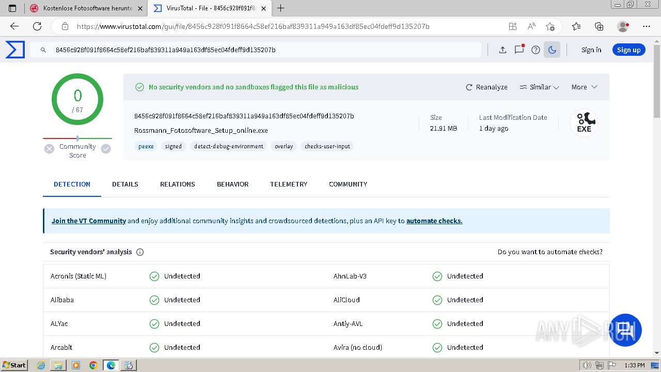Open the RELATIONS tab

tap(178, 184)
